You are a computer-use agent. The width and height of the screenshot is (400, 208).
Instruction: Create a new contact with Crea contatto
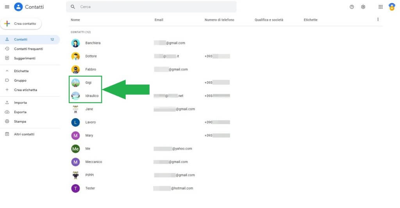(x=21, y=24)
